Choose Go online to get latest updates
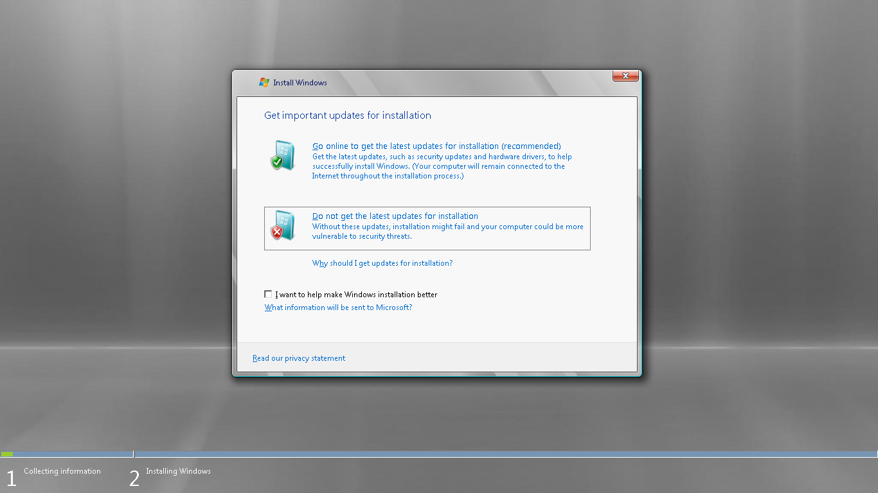The image size is (878, 493). pos(436,146)
